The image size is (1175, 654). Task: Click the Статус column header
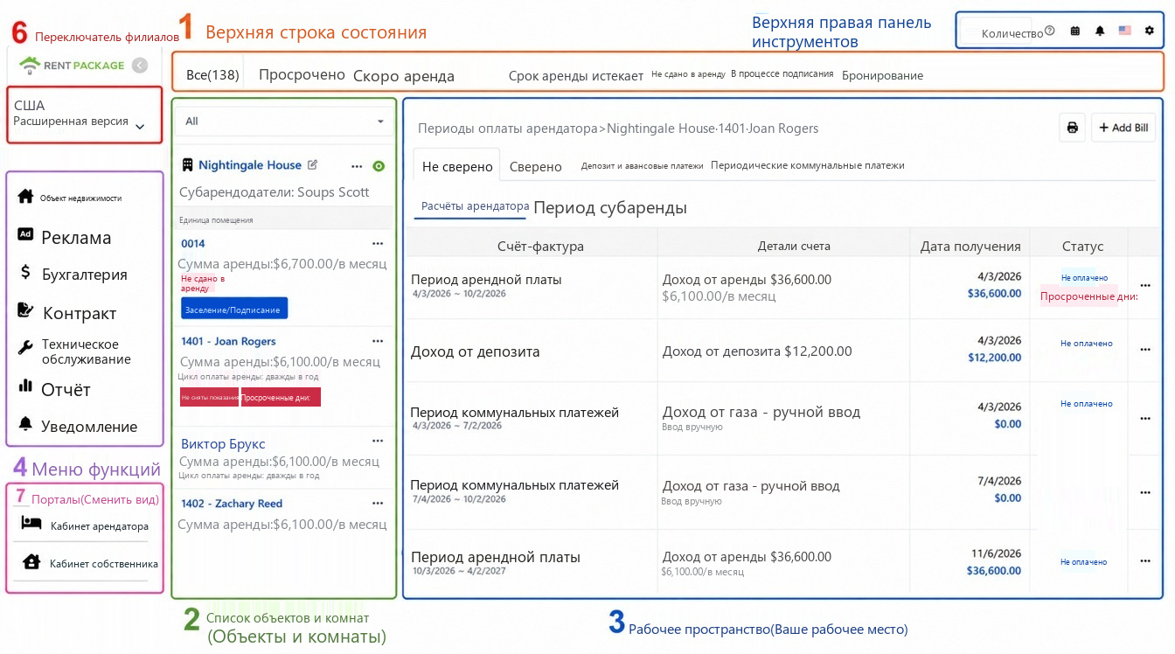1082,247
